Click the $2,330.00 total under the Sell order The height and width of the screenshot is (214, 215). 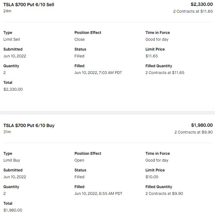pos(13,89)
